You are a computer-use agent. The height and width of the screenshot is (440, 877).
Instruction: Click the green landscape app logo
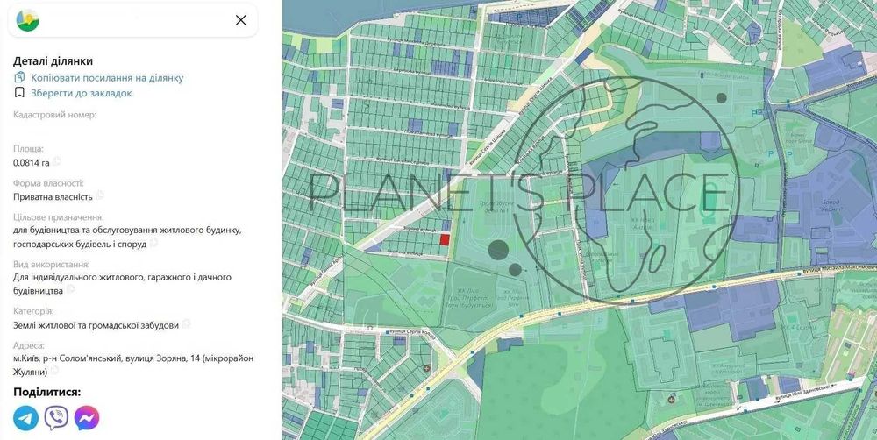(x=27, y=20)
